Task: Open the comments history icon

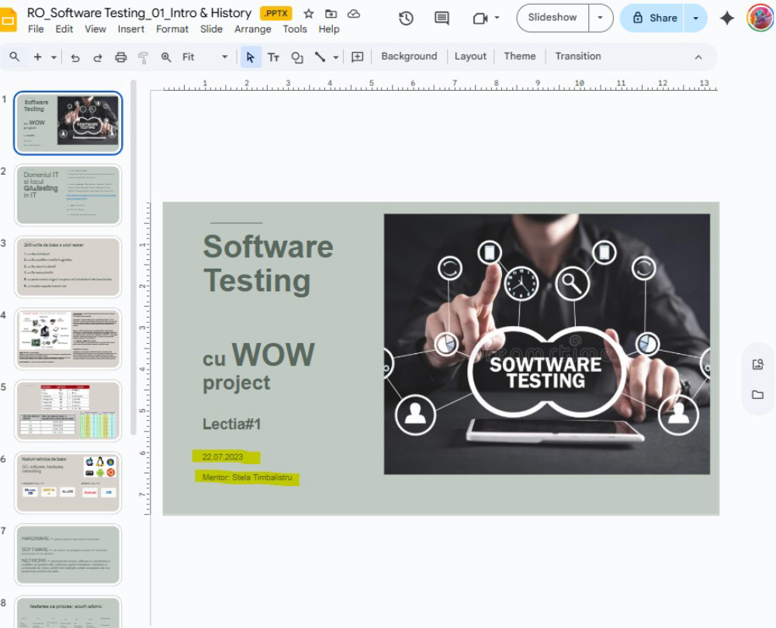Action: [x=442, y=18]
